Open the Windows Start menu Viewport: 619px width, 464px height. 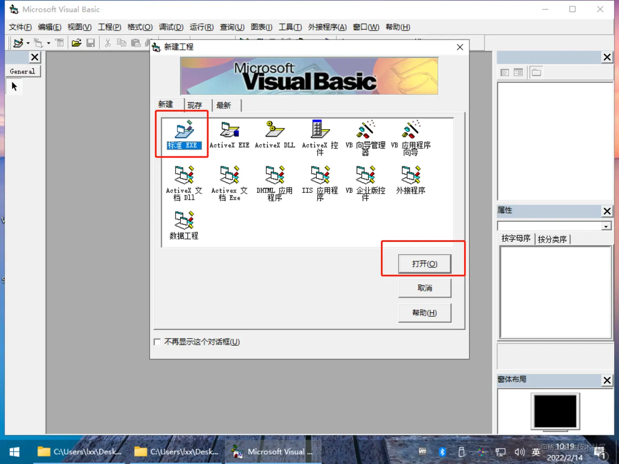coord(14,452)
